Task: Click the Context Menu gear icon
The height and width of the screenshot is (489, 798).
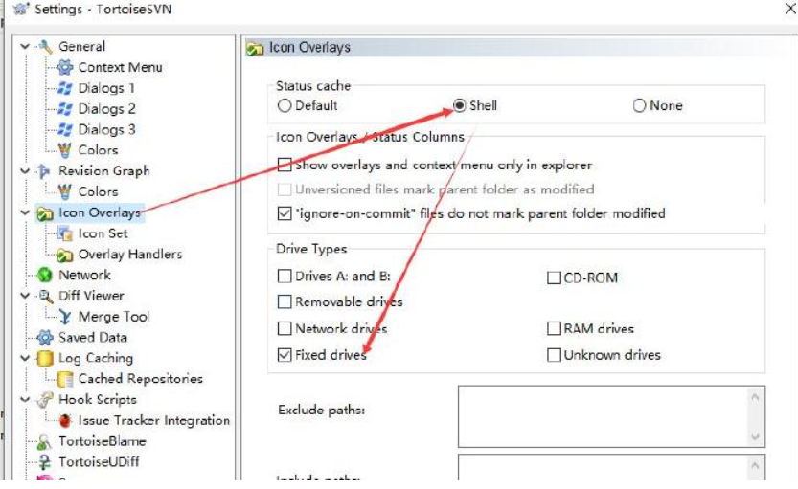Action: (x=64, y=67)
